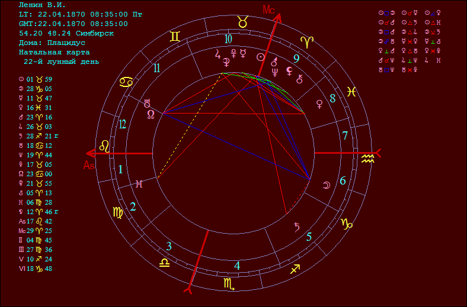Screen dimensions: 467x307
Task: Click the Mc label at the top arrow
Action: coord(269,9)
